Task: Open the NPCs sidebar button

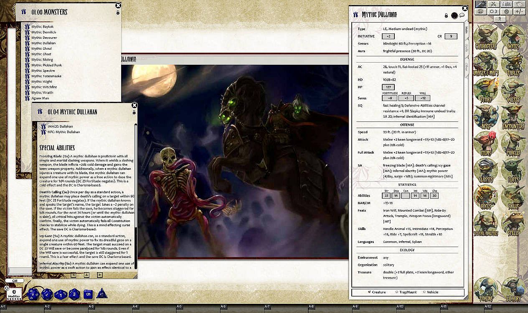Action: click(487, 118)
